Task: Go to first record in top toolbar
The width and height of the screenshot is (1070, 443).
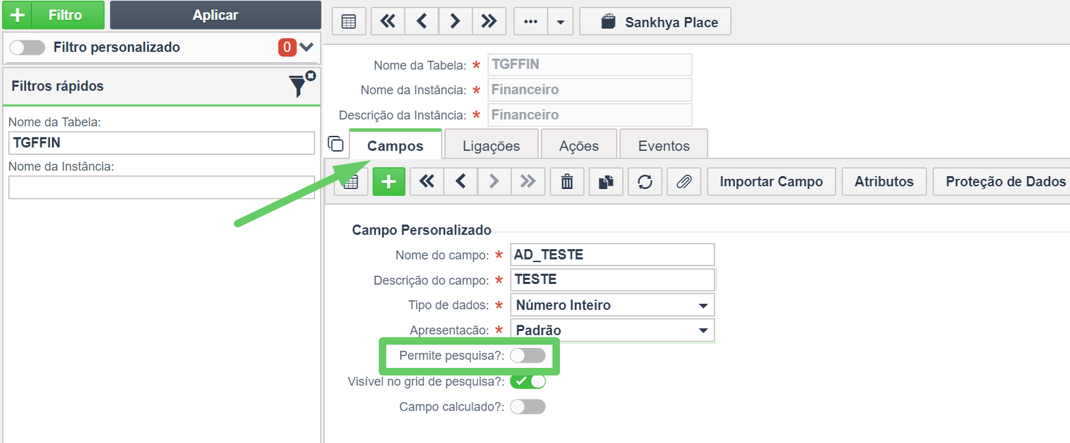Action: [388, 22]
